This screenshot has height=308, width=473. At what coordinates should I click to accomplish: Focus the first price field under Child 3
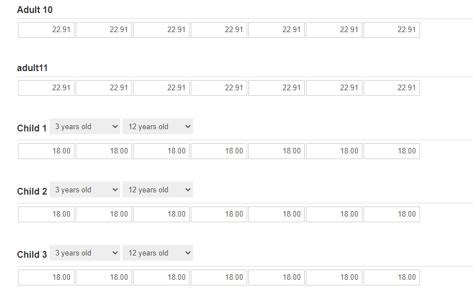(46, 278)
